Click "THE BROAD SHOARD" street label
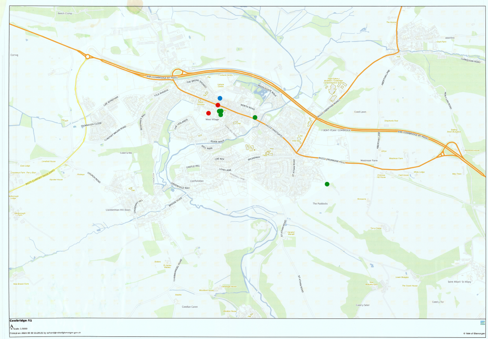 point(196,83)
